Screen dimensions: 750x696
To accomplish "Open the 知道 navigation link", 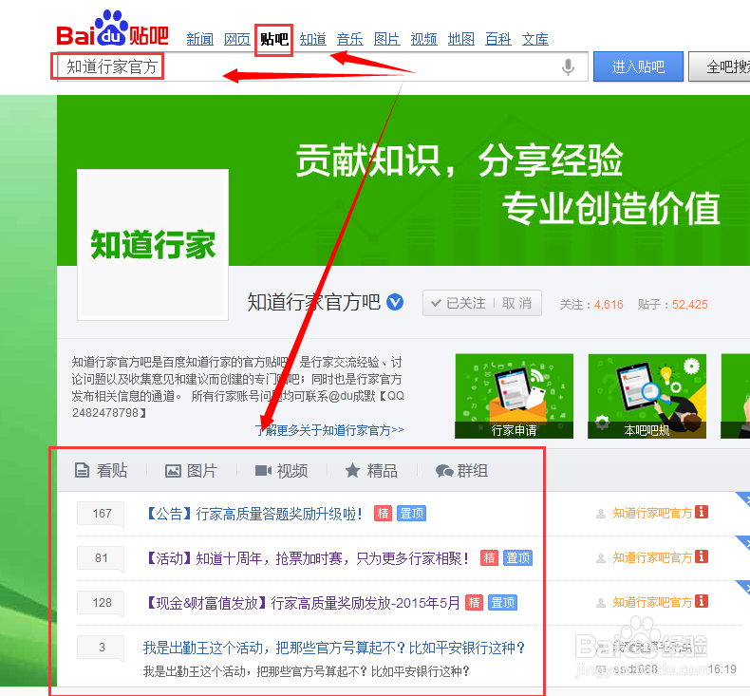I will tap(313, 39).
